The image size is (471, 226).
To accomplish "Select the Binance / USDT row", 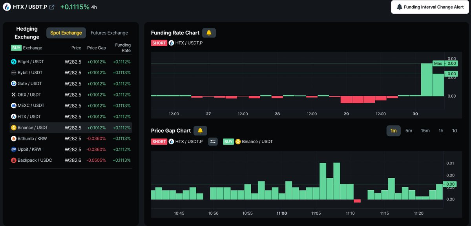I will tap(71, 128).
